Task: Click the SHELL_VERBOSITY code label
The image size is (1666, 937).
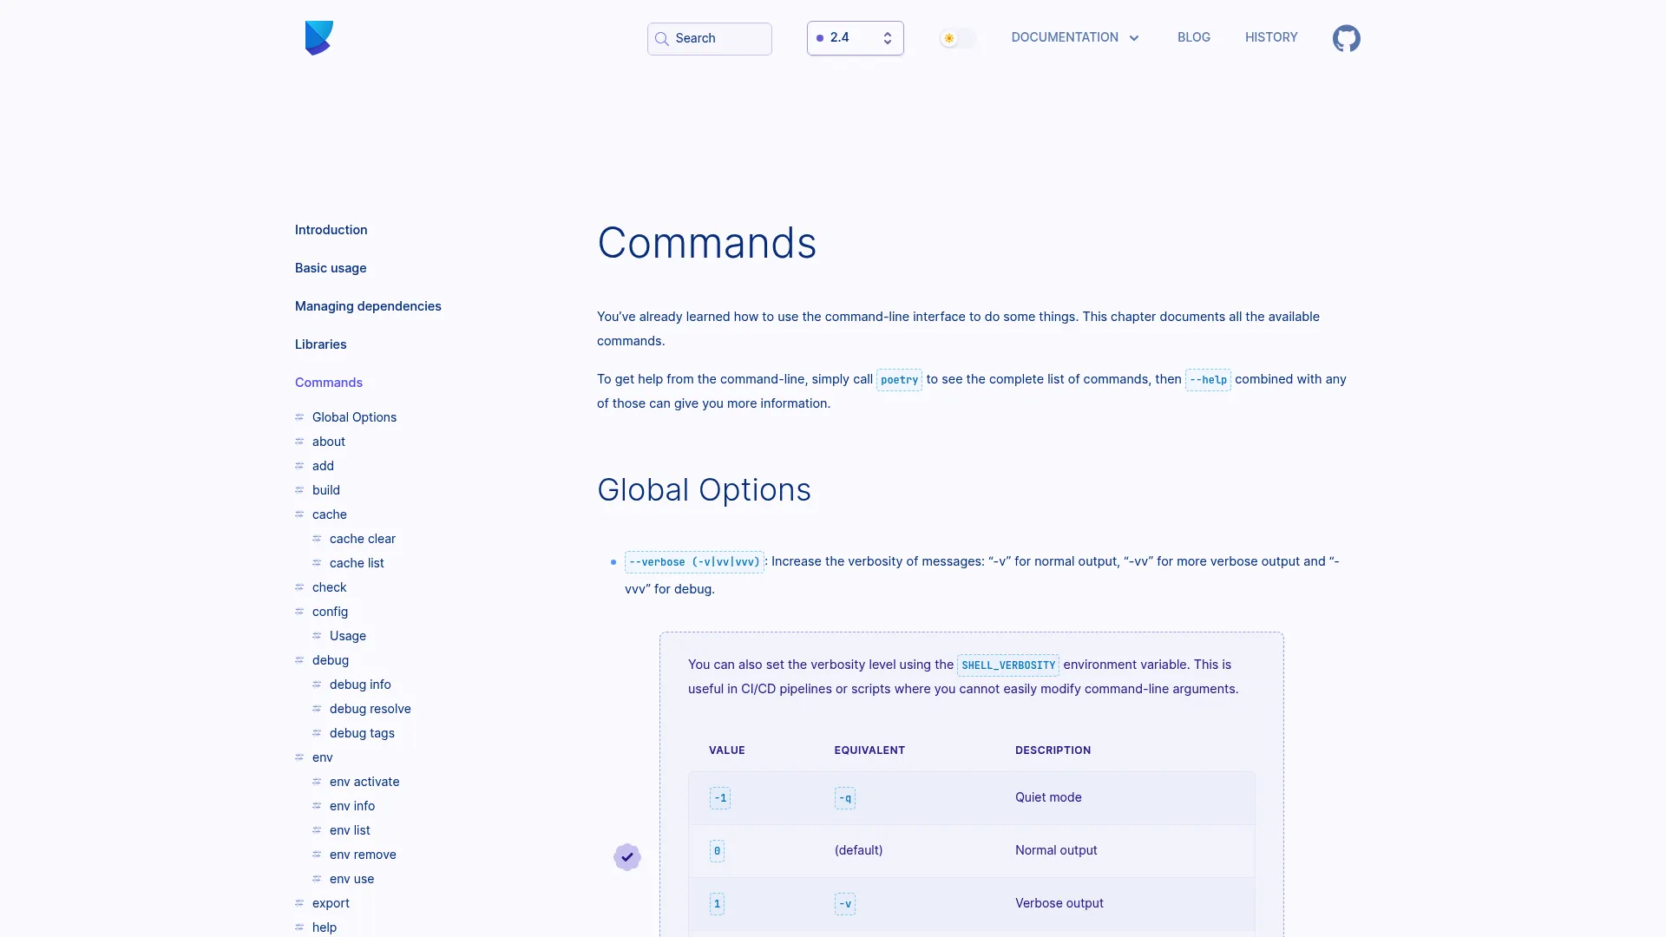Action: tap(1008, 665)
